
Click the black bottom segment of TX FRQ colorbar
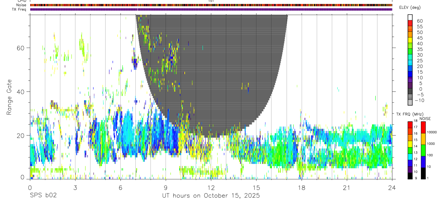pos(410,175)
